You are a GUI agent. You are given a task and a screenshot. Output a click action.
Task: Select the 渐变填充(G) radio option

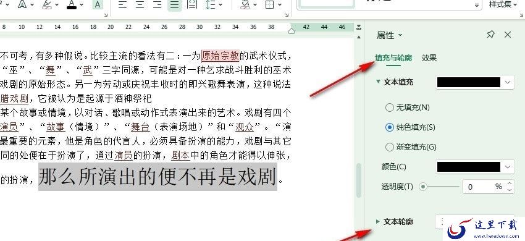411,147
